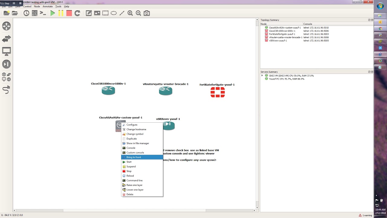Zoom in using the magnifier plus icon
The height and width of the screenshot is (218, 387).
[130, 13]
